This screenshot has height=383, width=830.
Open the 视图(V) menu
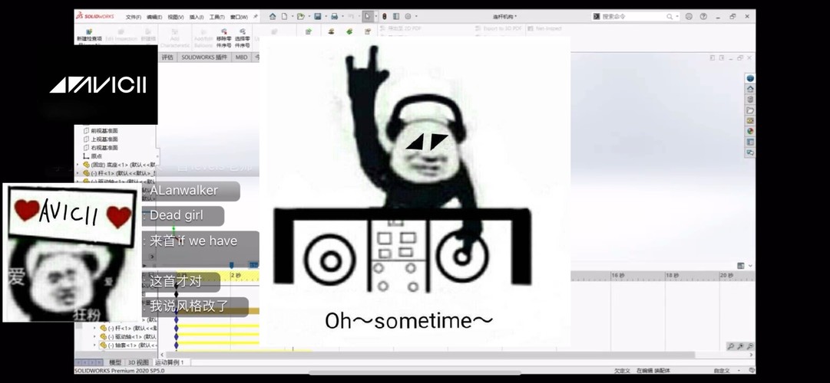pos(176,17)
